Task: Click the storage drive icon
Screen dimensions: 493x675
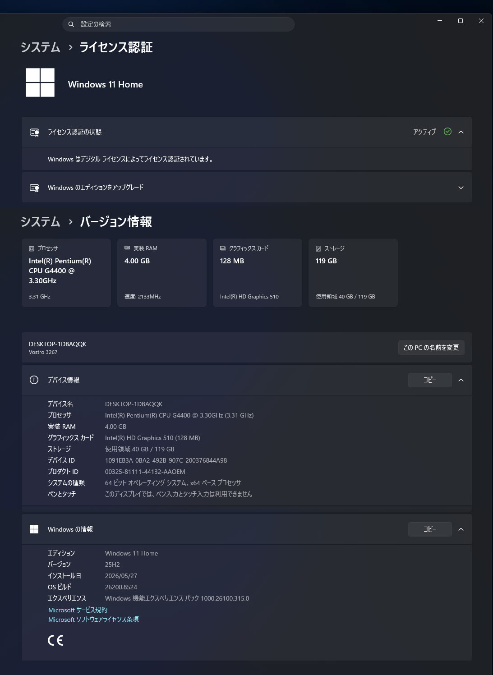Action: 318,248
